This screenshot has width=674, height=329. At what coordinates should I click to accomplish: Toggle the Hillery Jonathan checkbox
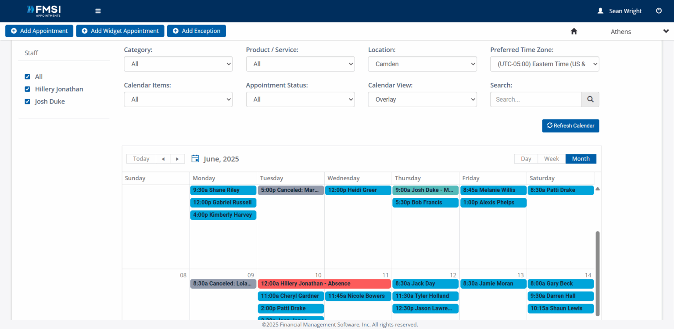[28, 89]
